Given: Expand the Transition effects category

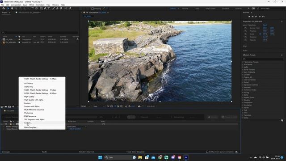Looking at the screenshot, I should point(243,115).
